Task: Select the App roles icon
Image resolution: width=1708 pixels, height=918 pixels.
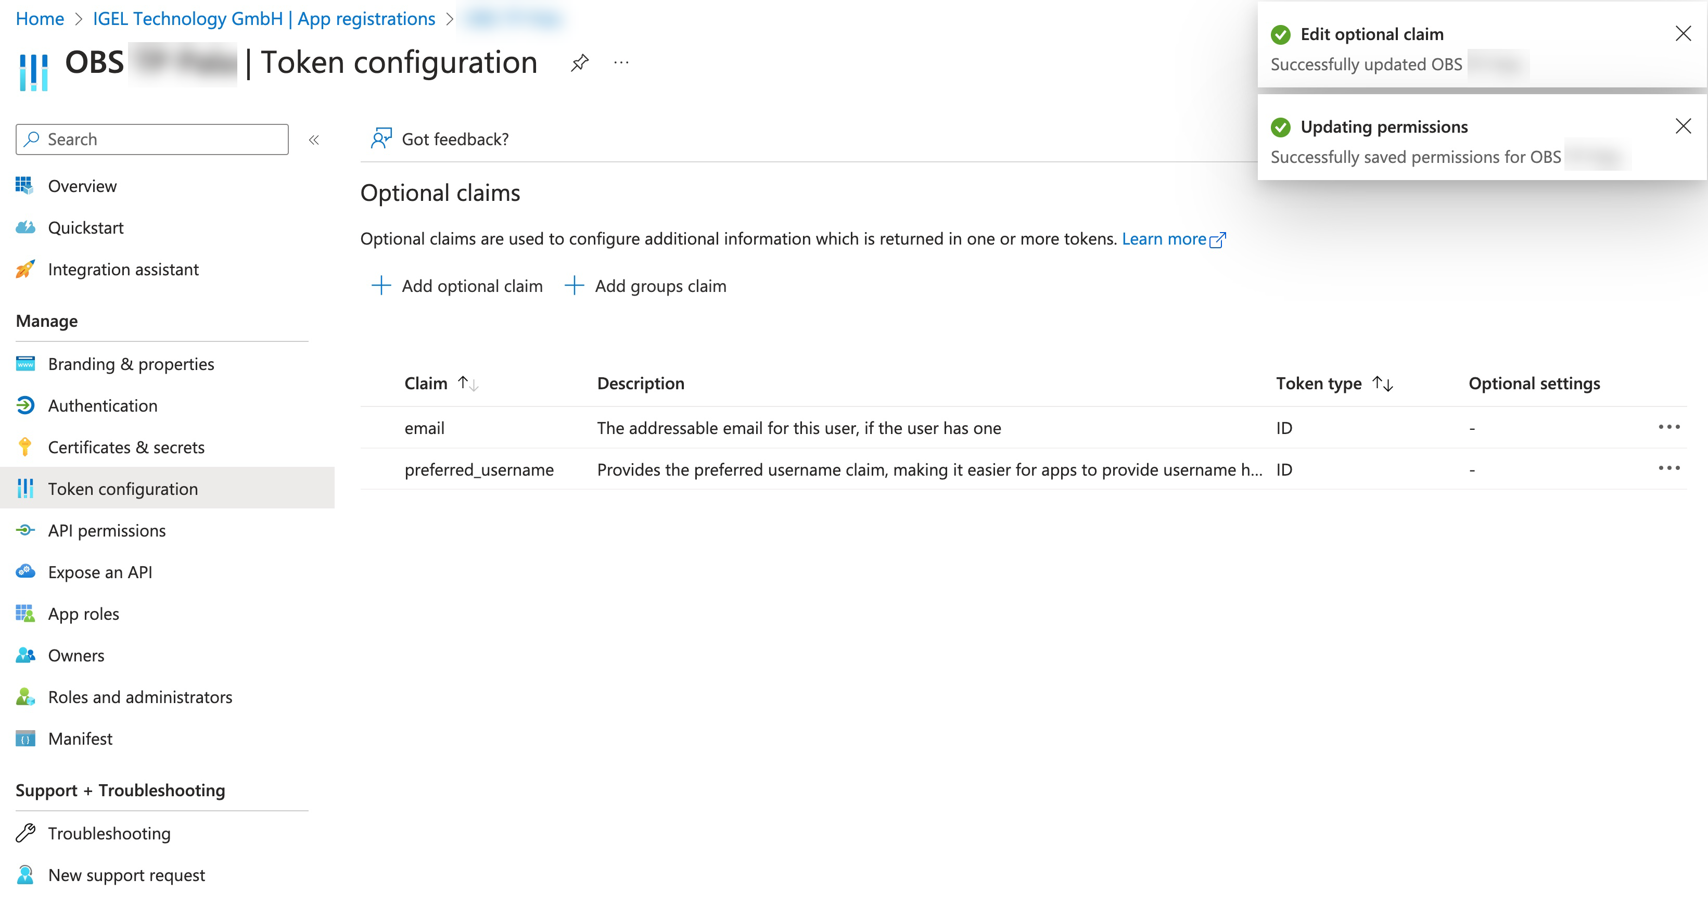Action: point(25,614)
